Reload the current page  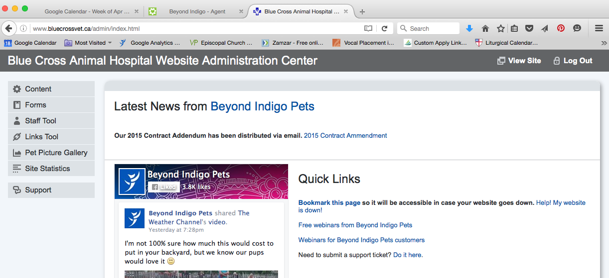384,29
